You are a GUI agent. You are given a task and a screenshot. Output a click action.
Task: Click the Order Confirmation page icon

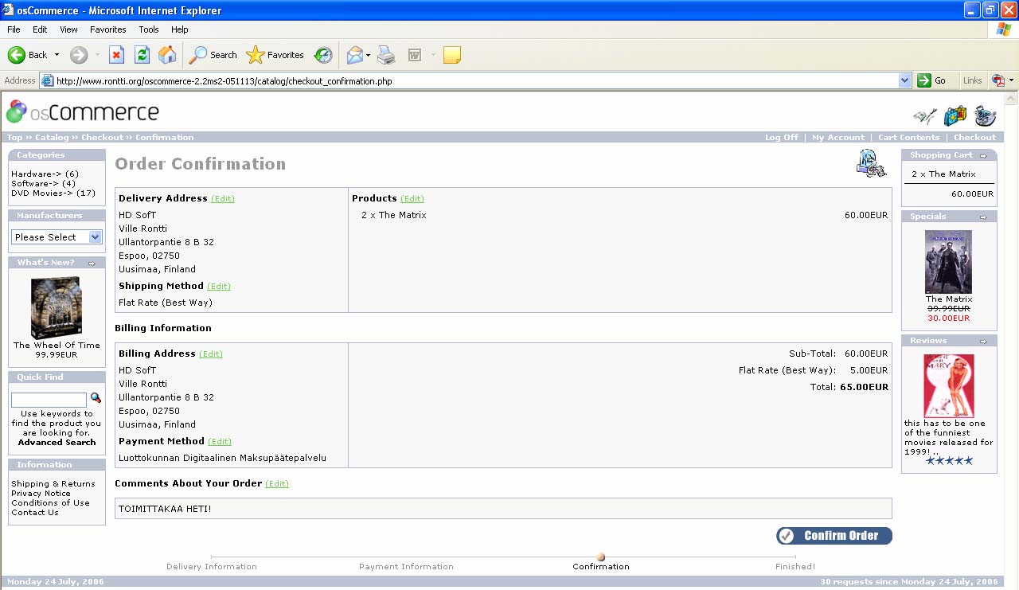pyautogui.click(x=872, y=163)
